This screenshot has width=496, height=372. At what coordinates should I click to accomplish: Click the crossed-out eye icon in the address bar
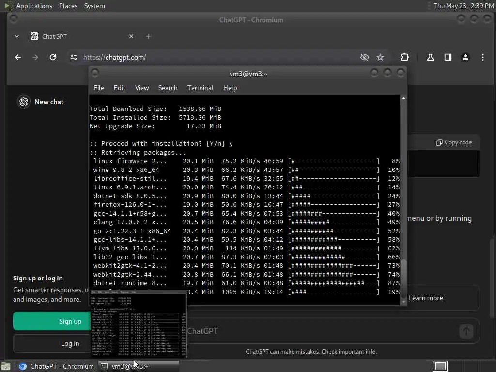coord(364,57)
